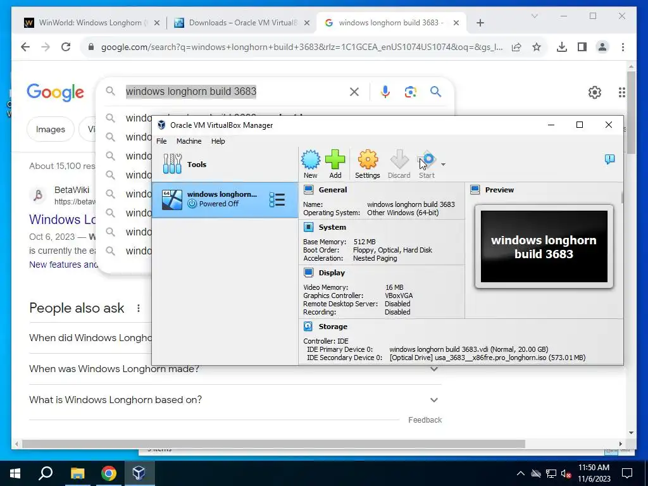Click the Google logo

(x=56, y=92)
